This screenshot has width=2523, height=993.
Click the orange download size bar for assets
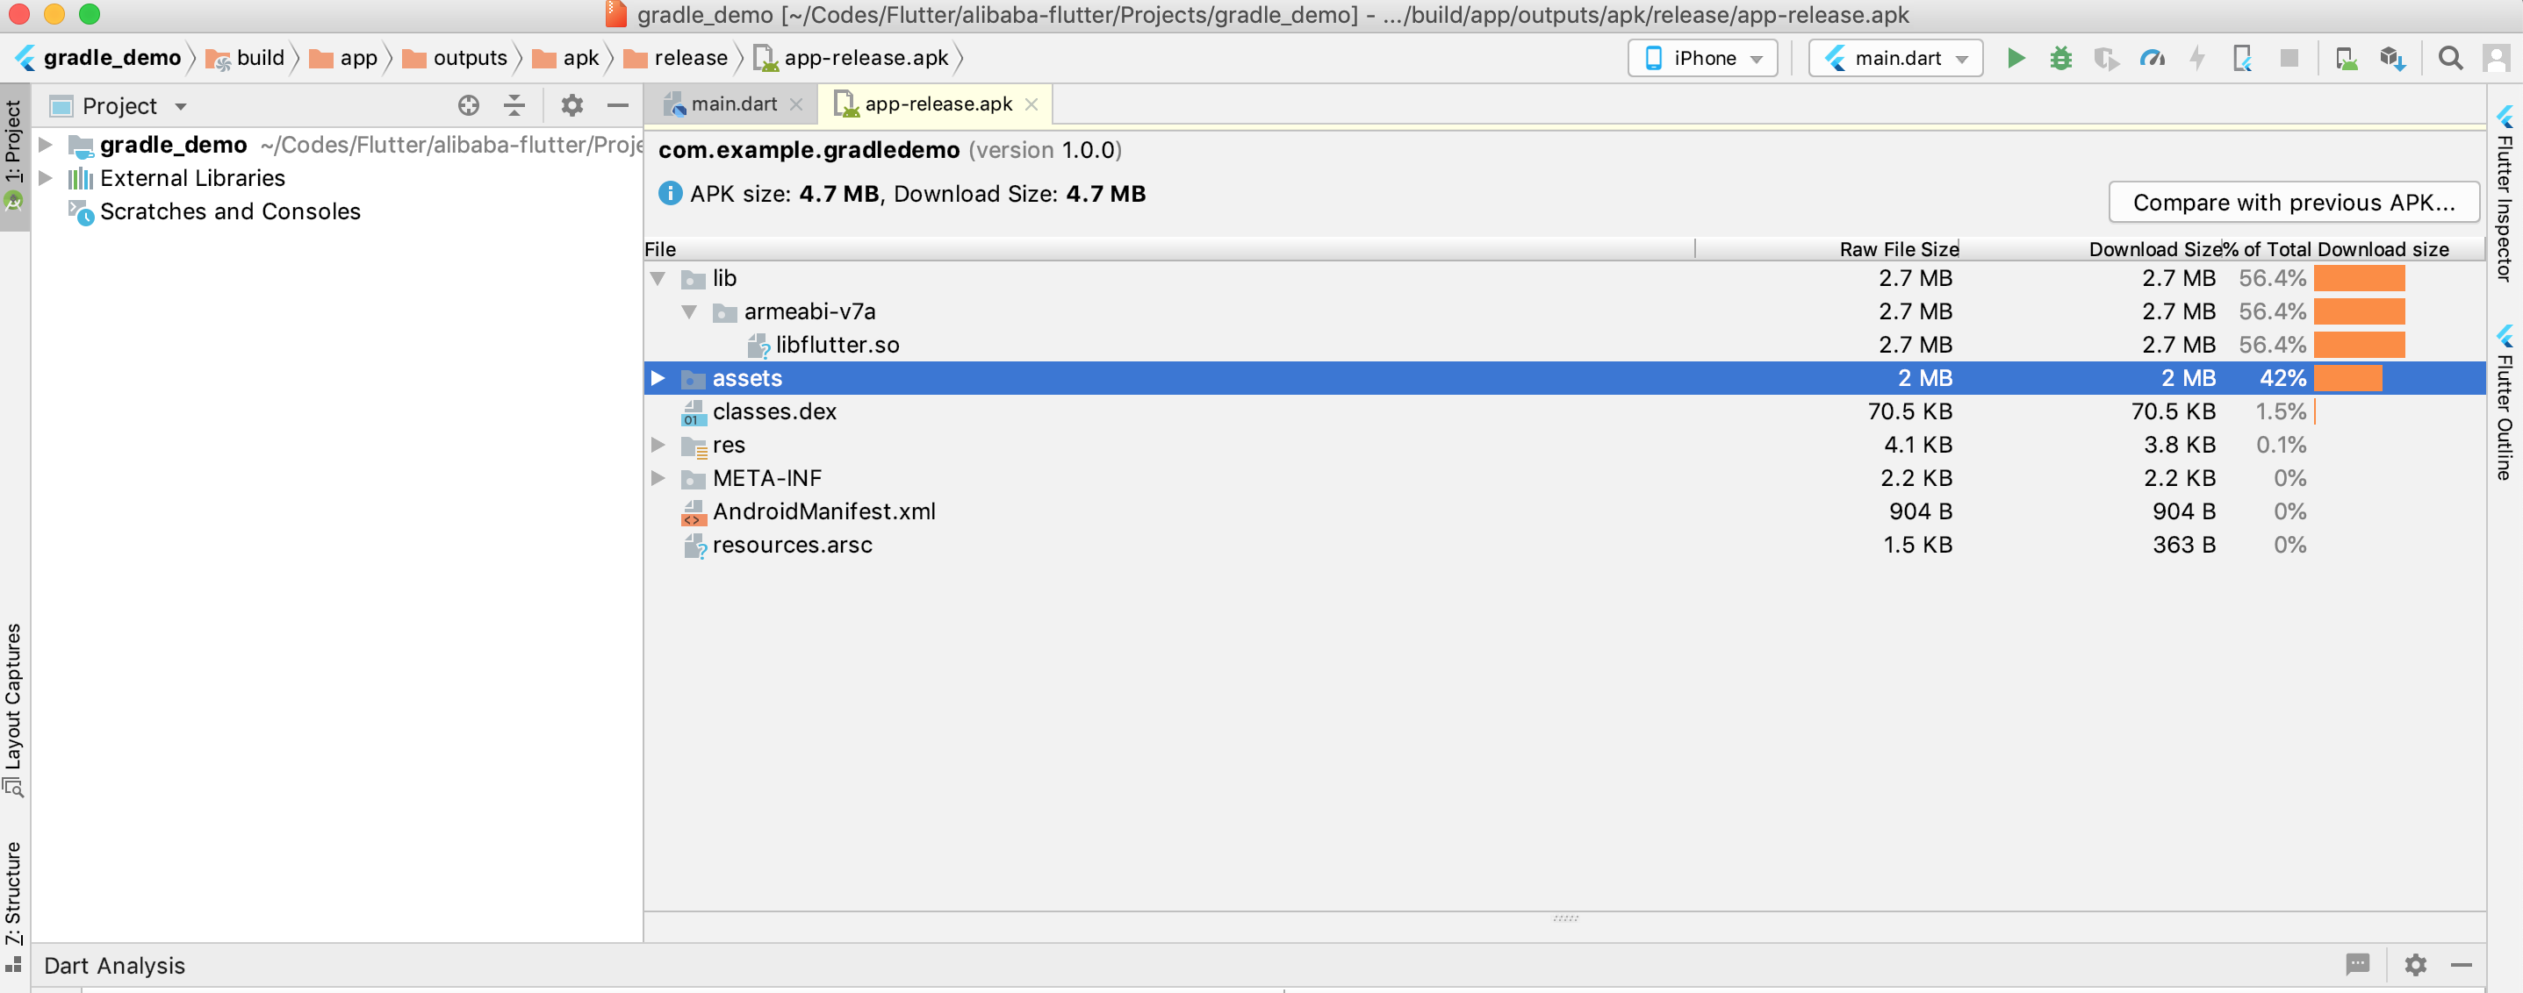2347,377
